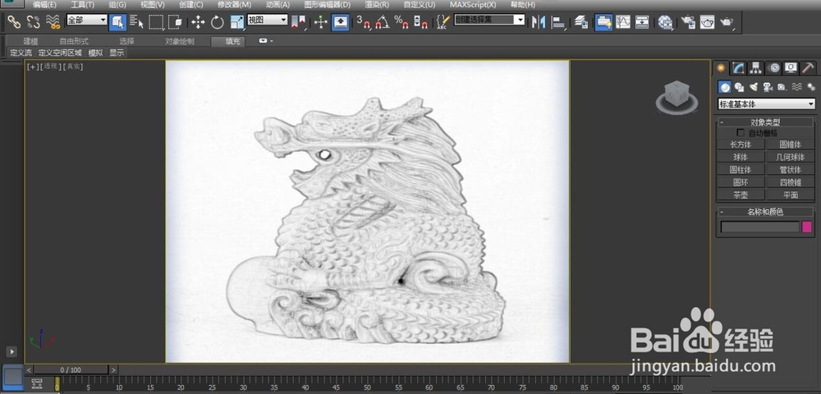This screenshot has height=394, width=821.
Task: Open the 创建(C) menu
Action: pos(191,5)
